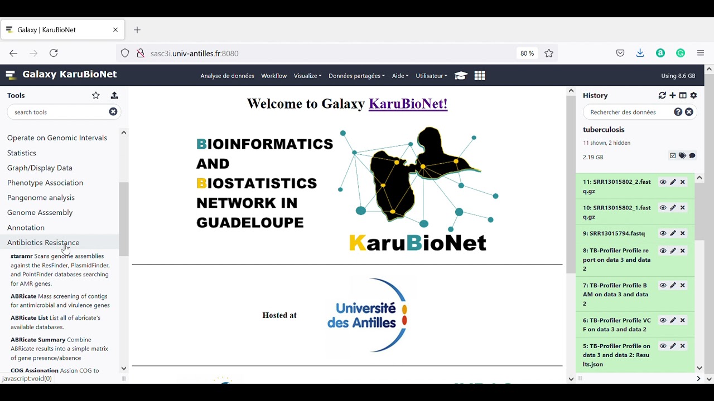Open the ABRicate Summary tool
714x401 pixels.
[x=38, y=340]
